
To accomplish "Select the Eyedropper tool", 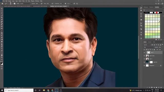I will tap(2, 20).
